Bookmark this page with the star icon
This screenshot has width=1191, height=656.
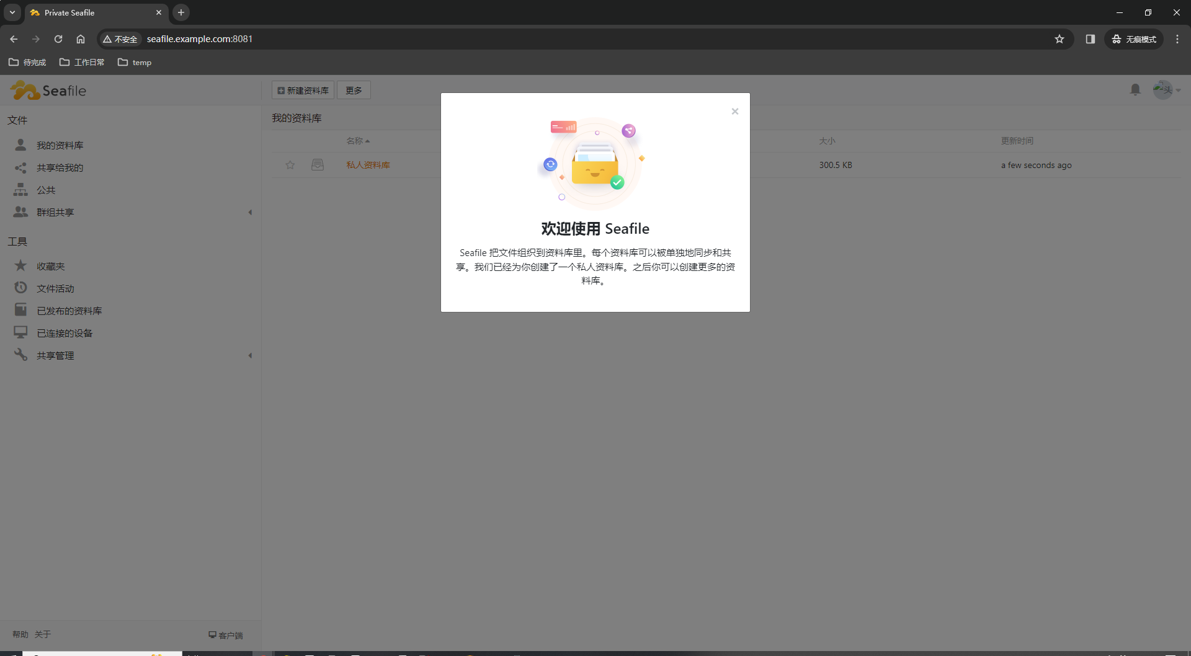coord(1059,38)
